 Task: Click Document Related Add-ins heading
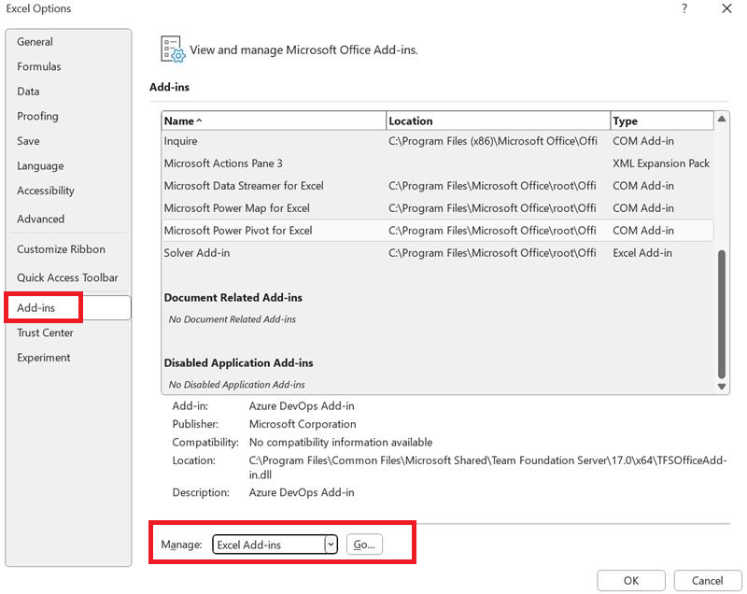point(233,298)
